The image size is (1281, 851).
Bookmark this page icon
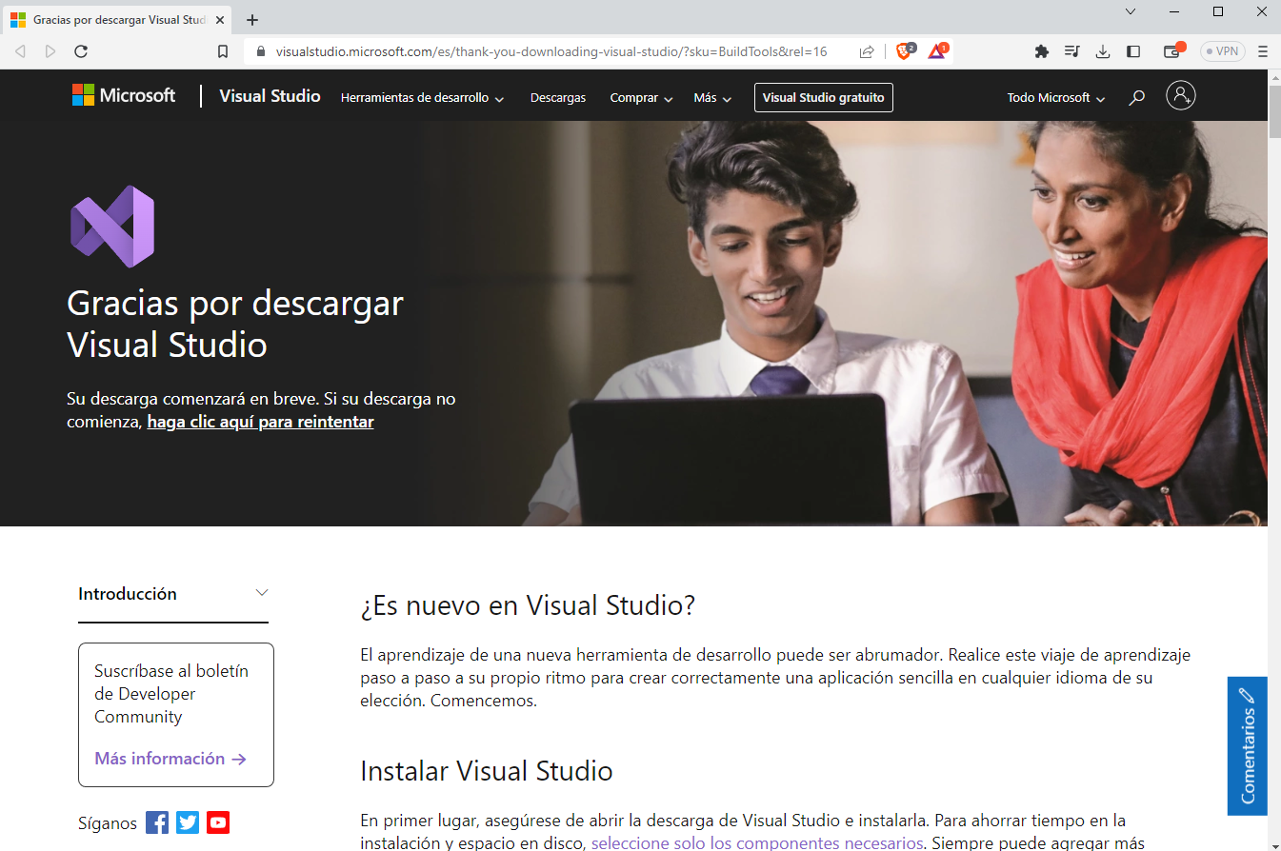pyautogui.click(x=223, y=51)
